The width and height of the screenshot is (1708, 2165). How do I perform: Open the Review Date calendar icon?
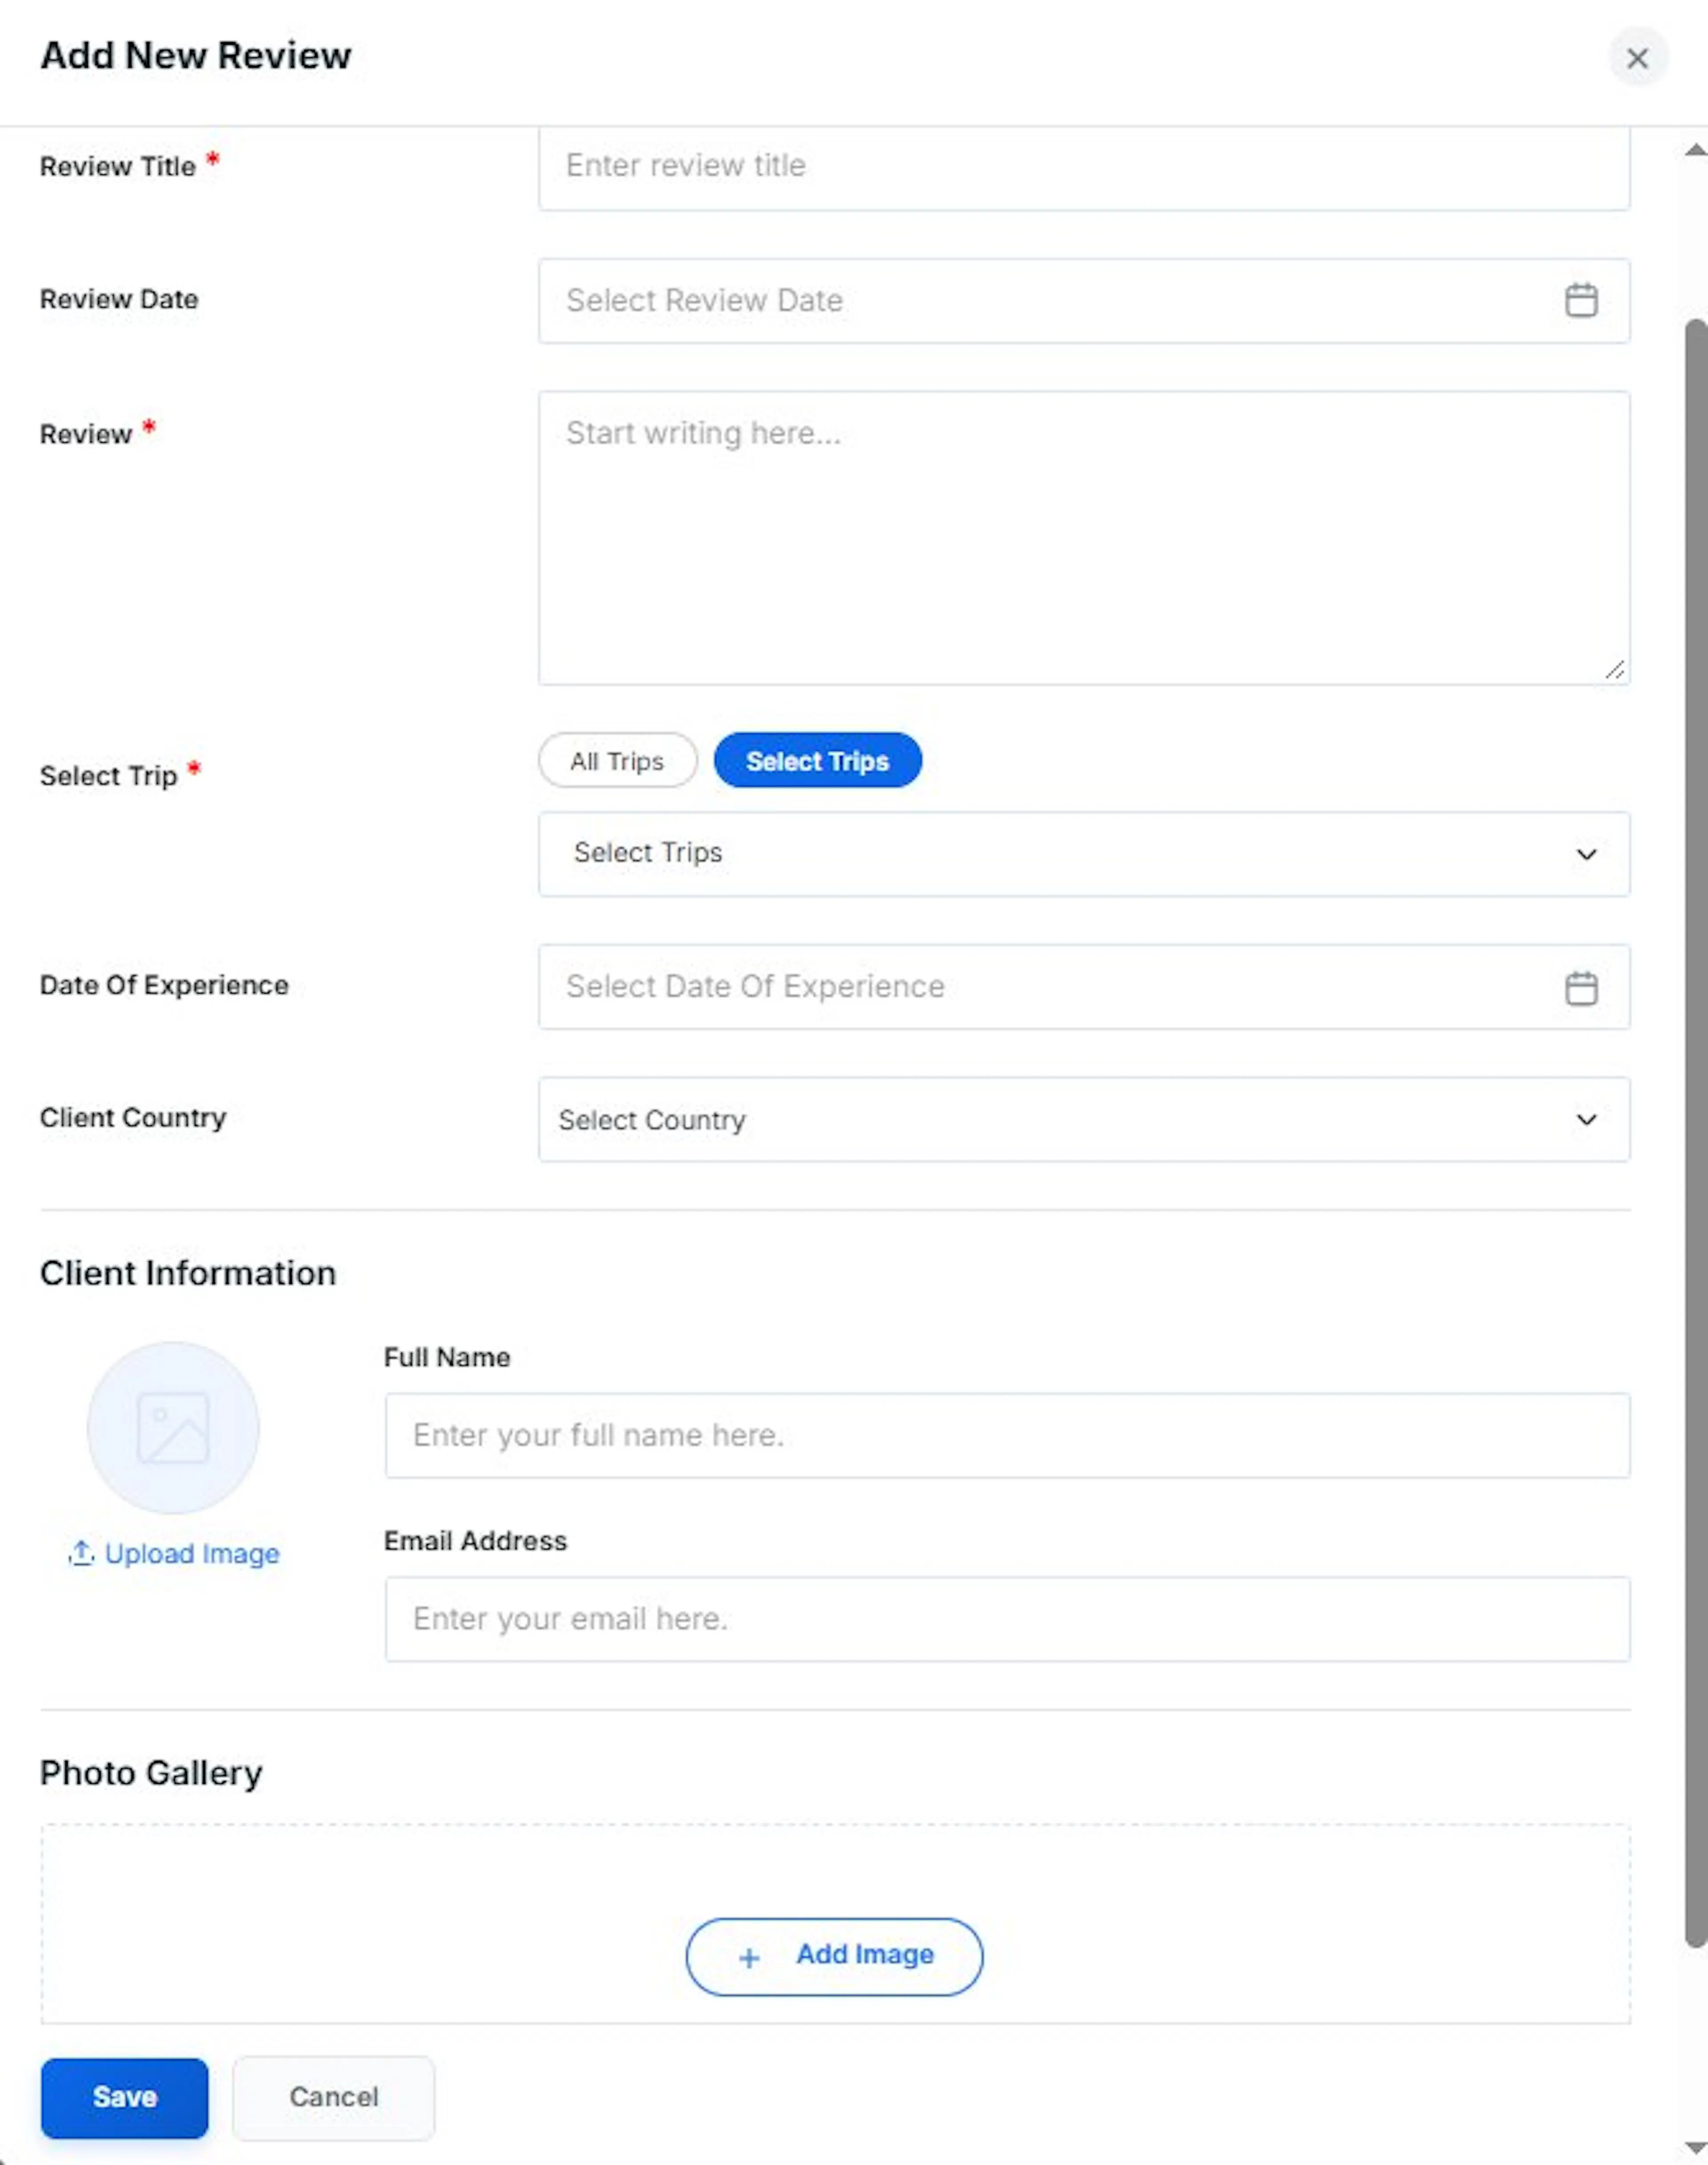[x=1580, y=300]
